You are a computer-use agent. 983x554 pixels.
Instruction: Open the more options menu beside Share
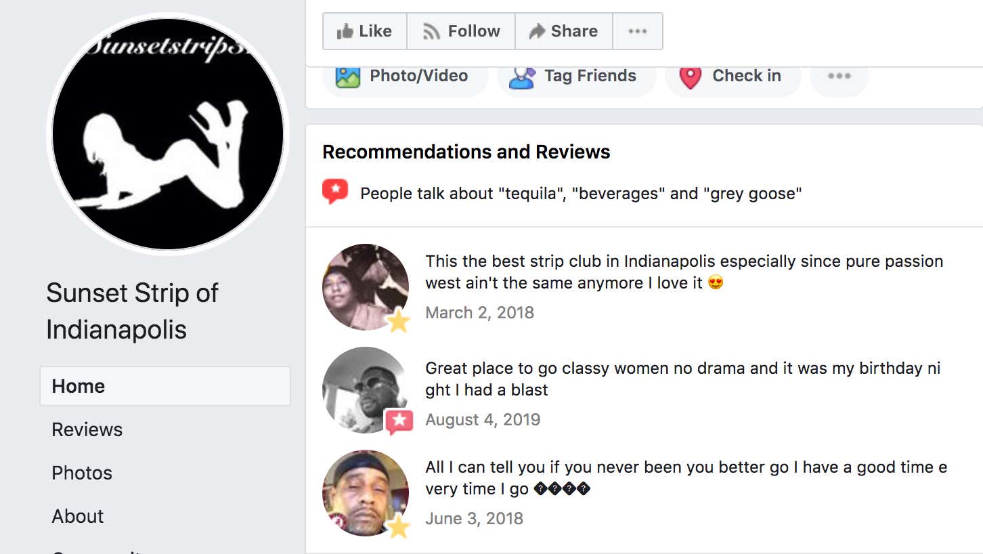tap(638, 31)
